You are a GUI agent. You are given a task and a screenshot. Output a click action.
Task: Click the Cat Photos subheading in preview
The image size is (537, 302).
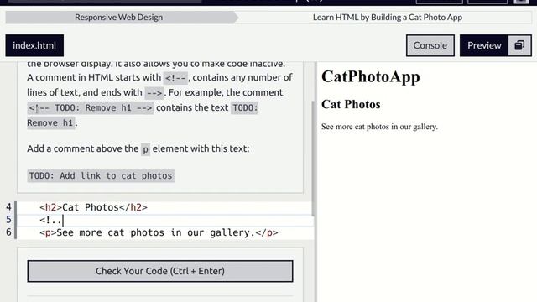click(351, 104)
